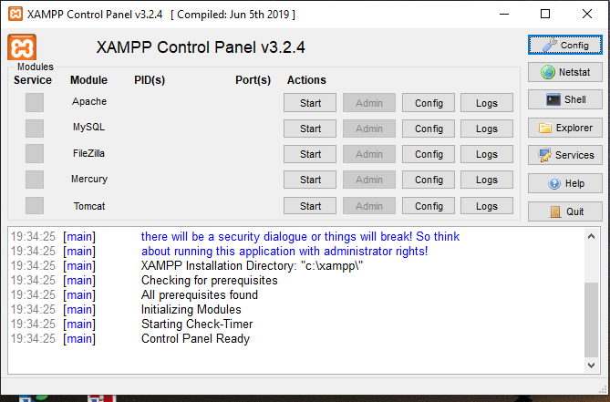Screen dimensions: 610x402
Task: Toggle the Apache service checkbox
Action: [x=35, y=103]
